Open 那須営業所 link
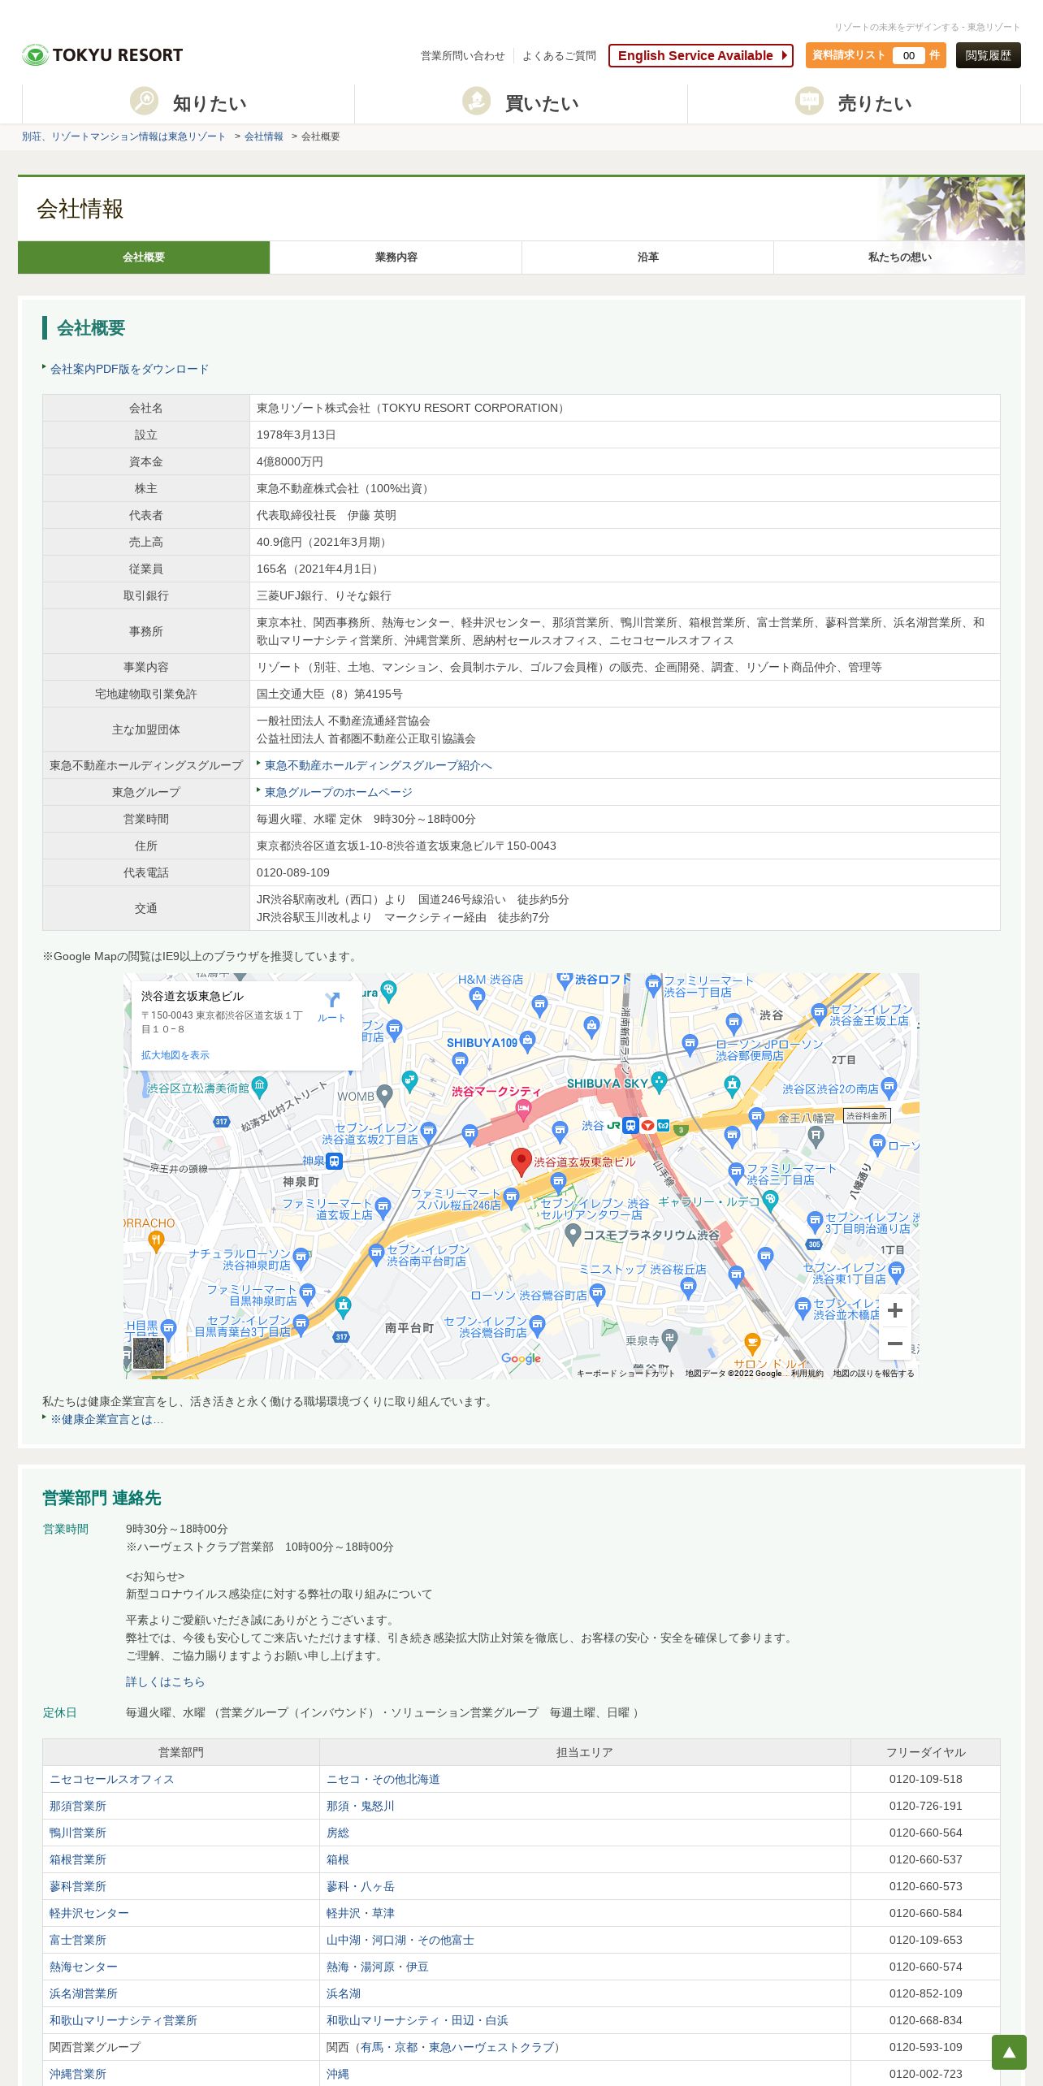 [x=78, y=1806]
